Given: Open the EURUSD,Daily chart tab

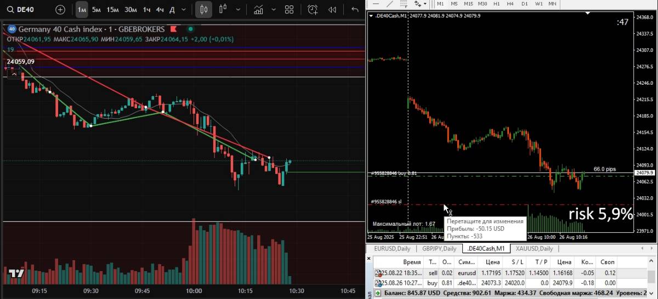Looking at the screenshot, I should pyautogui.click(x=392, y=249).
